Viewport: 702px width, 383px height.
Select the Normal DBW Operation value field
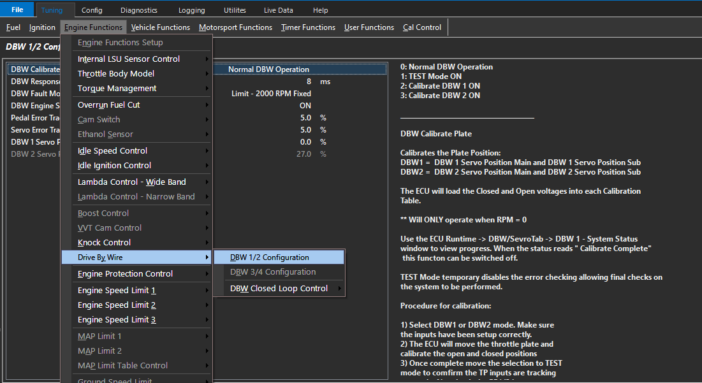coord(269,69)
